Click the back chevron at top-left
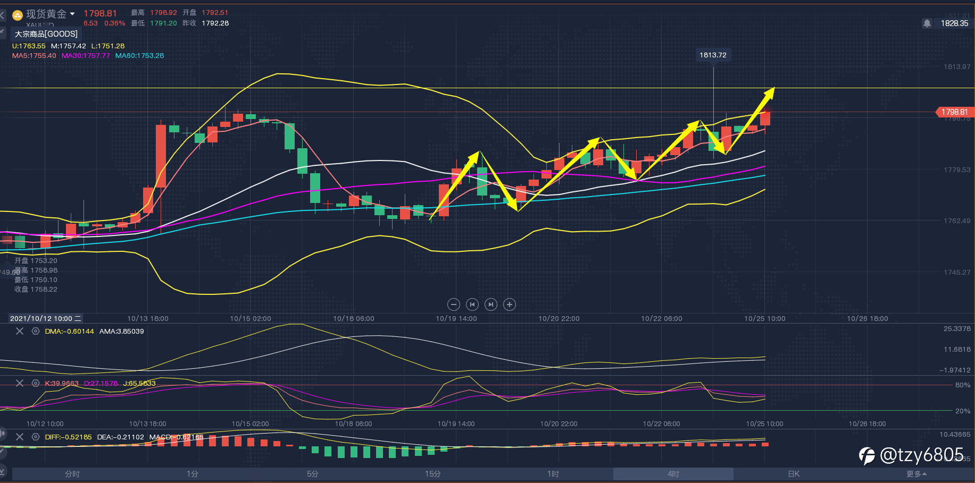The width and height of the screenshot is (975, 483). [x=2, y=15]
